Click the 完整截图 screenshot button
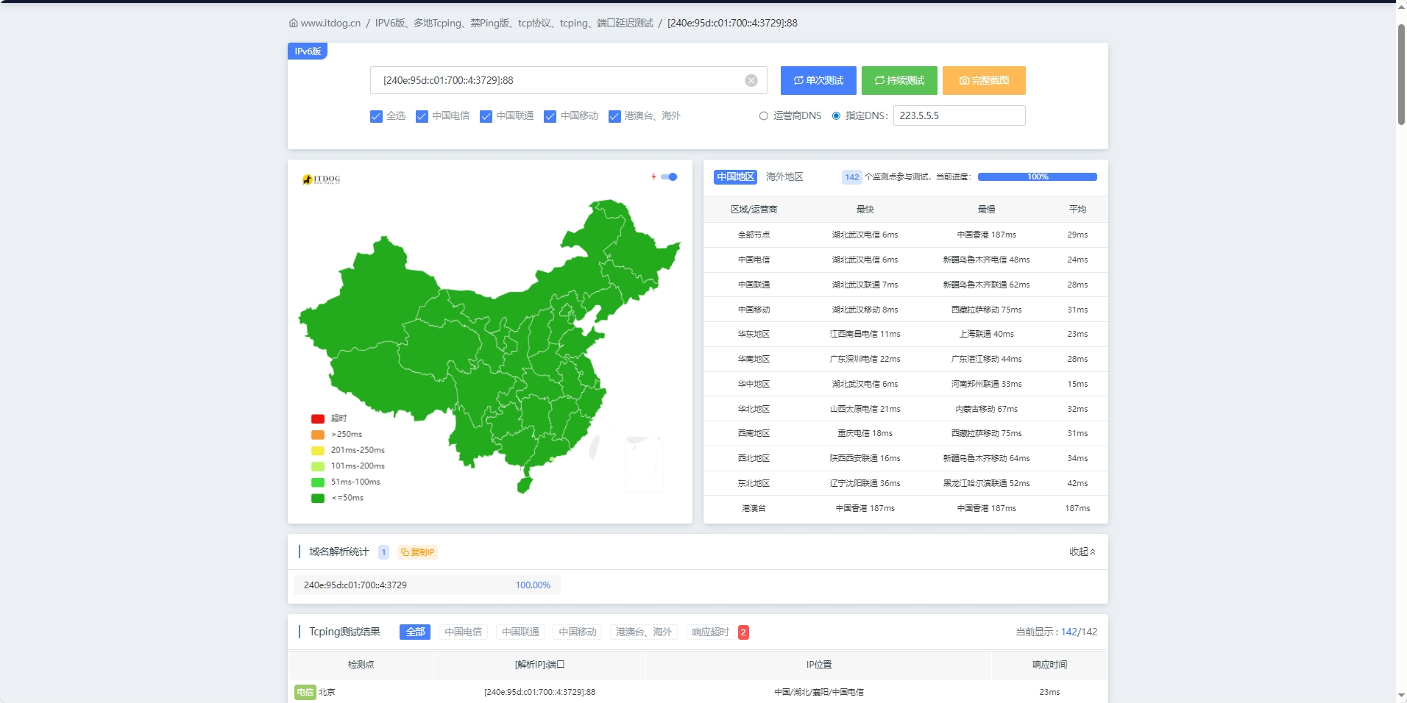Viewport: 1407px width, 703px height. pos(984,81)
